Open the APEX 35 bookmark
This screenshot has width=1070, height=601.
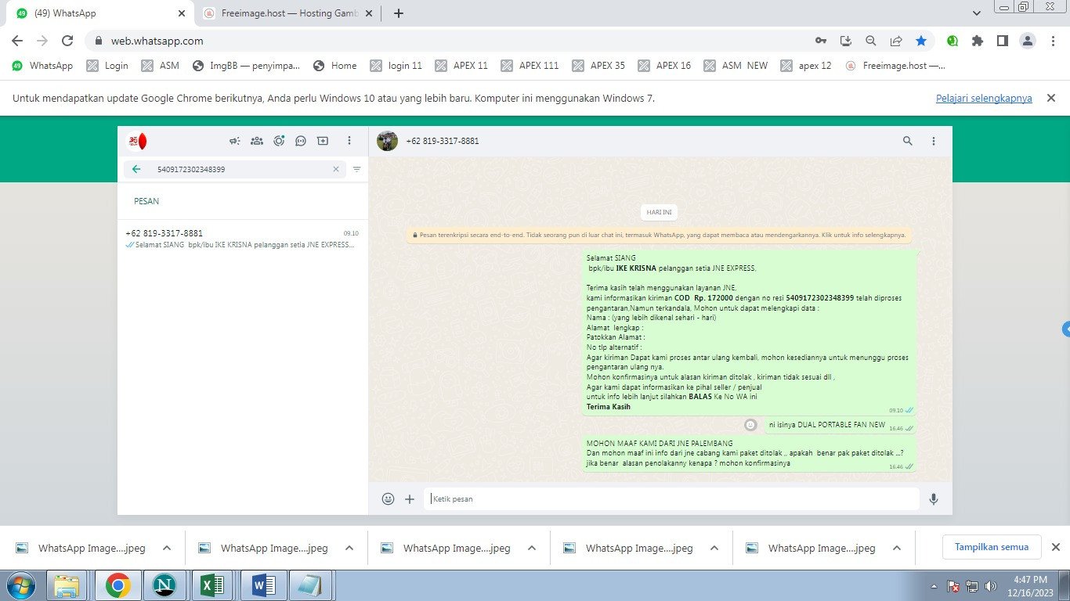tap(599, 66)
